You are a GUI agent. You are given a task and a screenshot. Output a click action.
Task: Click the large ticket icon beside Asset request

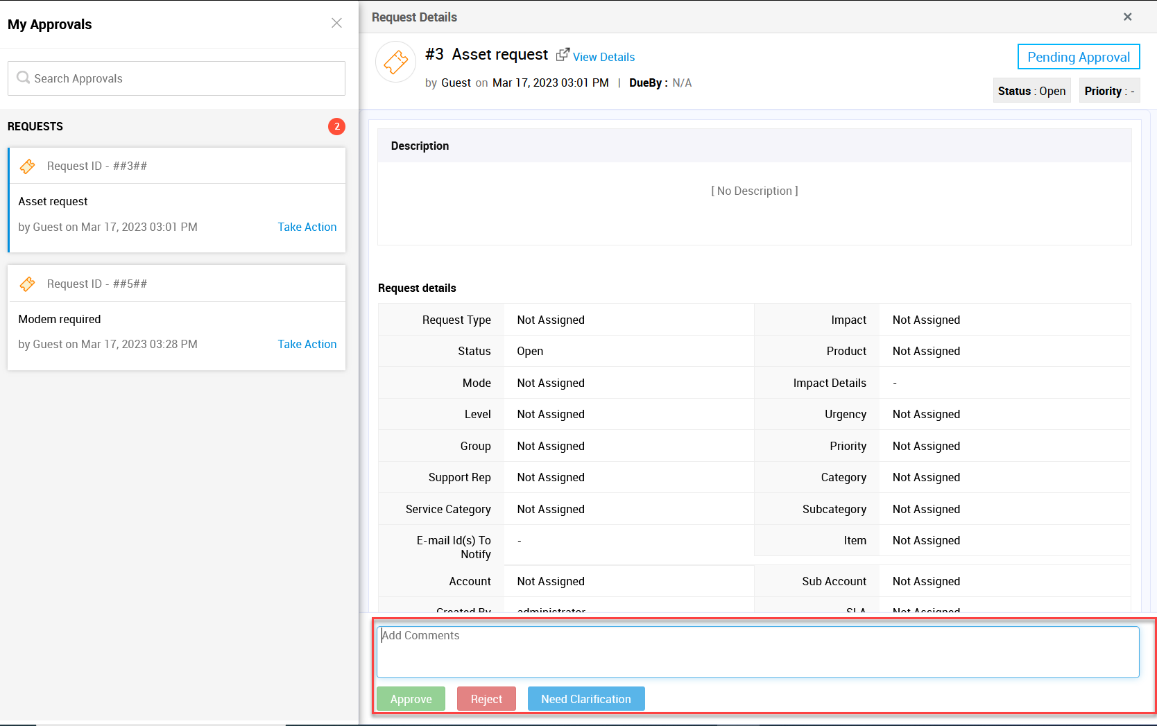pyautogui.click(x=395, y=62)
